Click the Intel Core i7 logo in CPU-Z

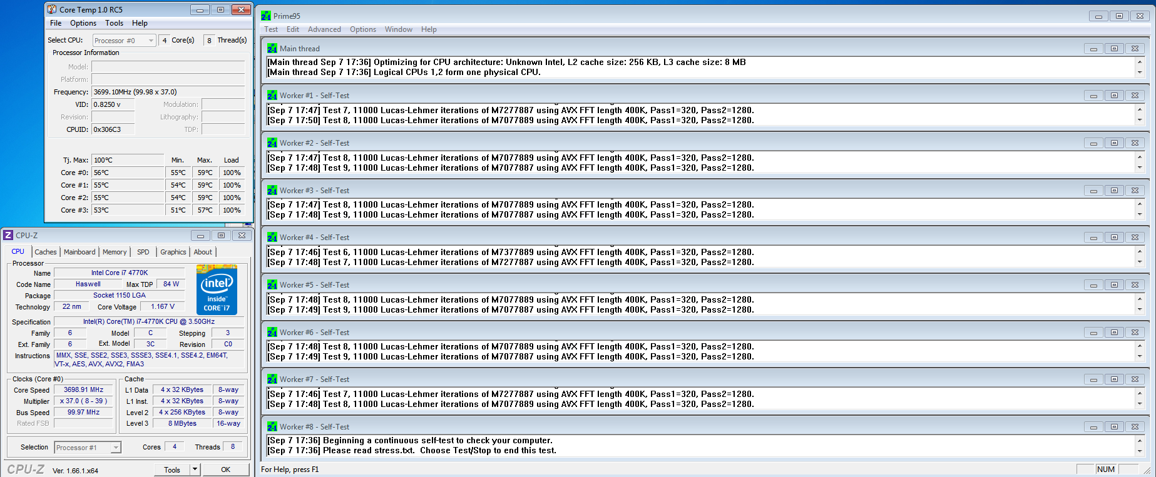[x=217, y=289]
